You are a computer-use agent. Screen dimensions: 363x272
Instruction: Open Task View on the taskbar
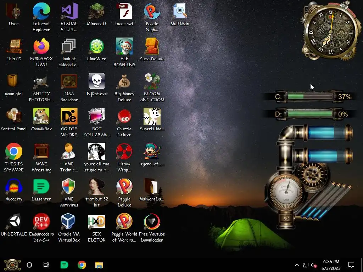(x=46, y=265)
